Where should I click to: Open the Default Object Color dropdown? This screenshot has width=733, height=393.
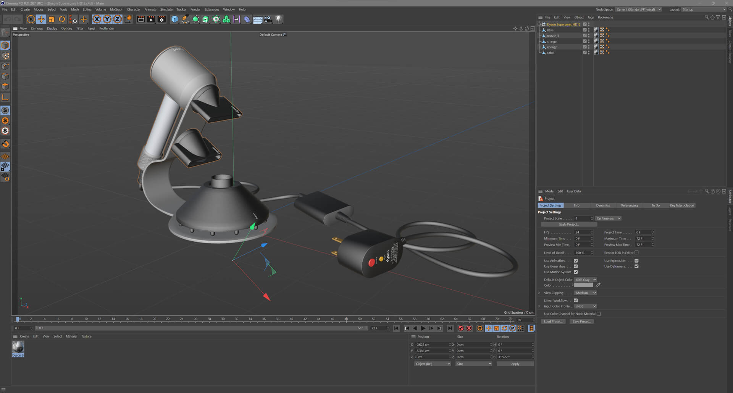point(585,280)
